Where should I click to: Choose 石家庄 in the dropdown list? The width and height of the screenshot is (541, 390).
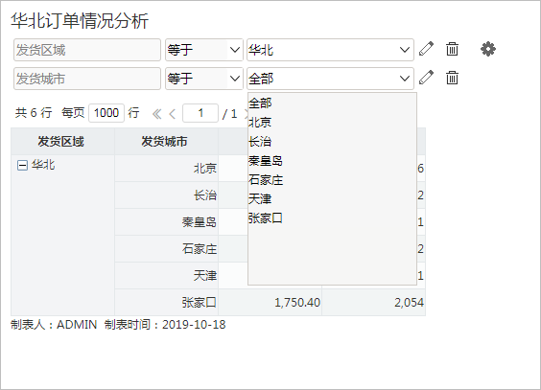tap(266, 180)
